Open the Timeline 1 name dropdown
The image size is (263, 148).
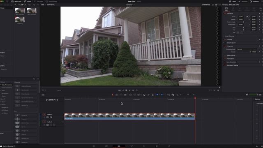(x=131, y=5)
